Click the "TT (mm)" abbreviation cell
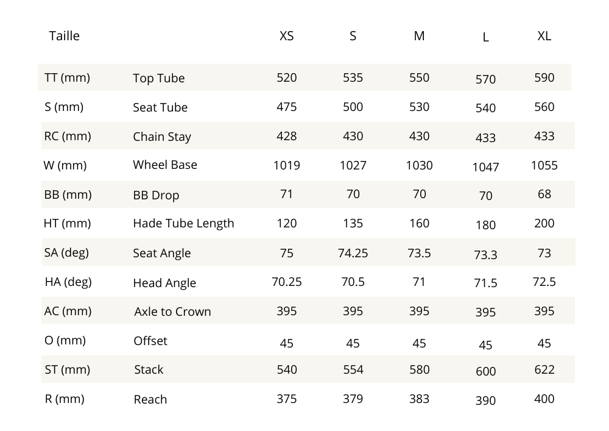 [67, 77]
